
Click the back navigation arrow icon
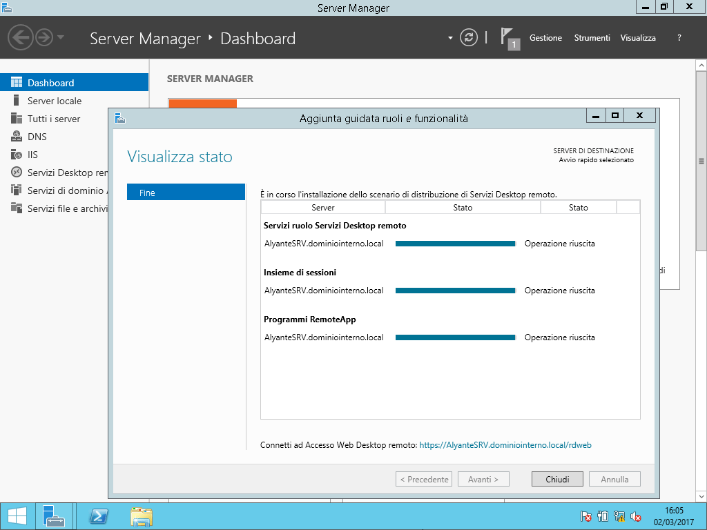pyautogui.click(x=21, y=37)
